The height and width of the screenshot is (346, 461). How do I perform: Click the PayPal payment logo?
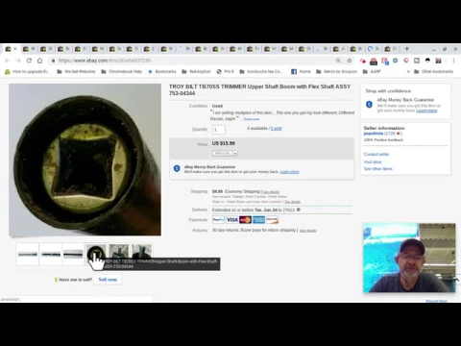(219, 220)
